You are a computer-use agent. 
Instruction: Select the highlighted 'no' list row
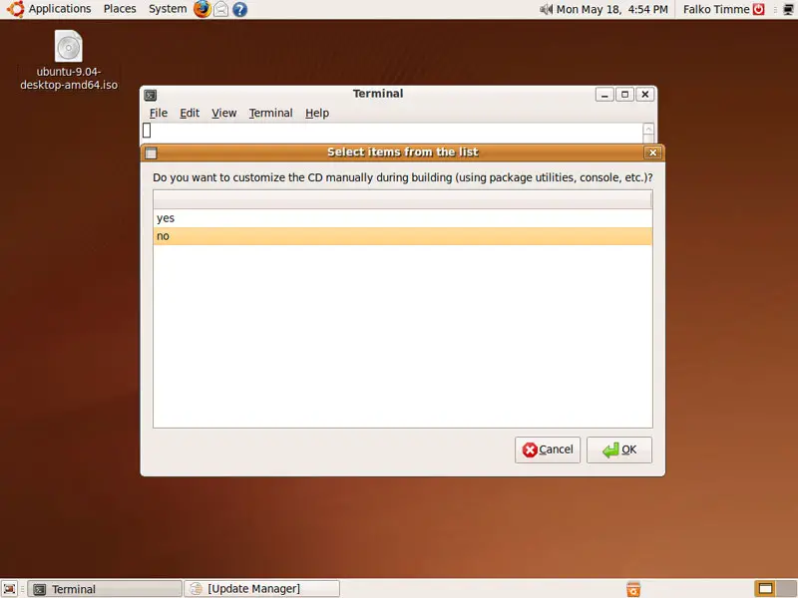(x=403, y=236)
